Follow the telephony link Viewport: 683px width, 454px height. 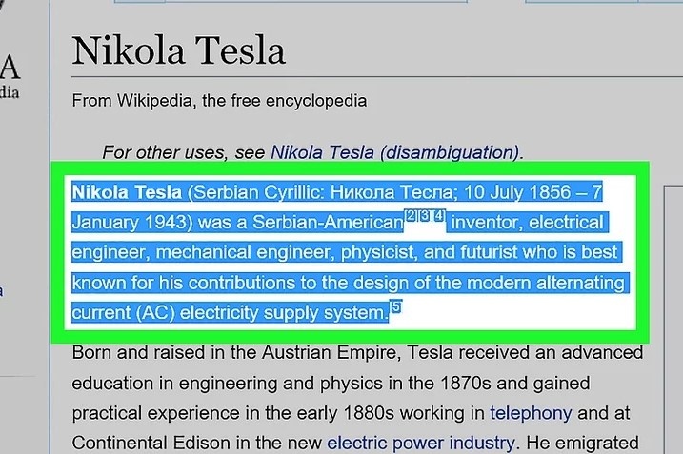[x=531, y=413]
